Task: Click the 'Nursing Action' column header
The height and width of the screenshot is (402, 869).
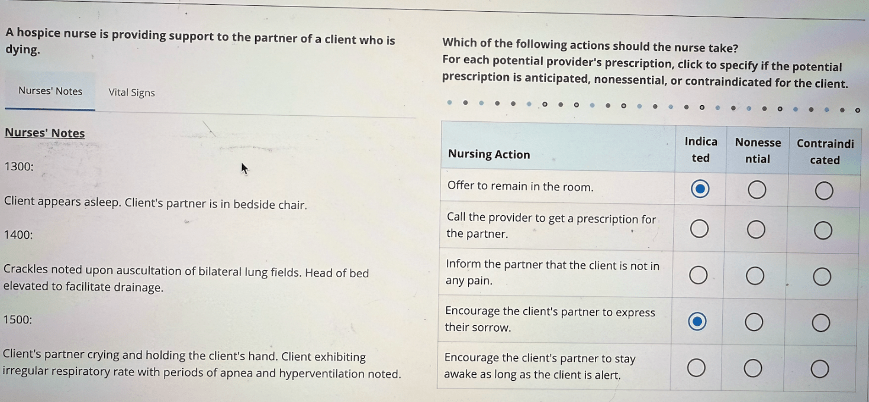Action: click(489, 154)
